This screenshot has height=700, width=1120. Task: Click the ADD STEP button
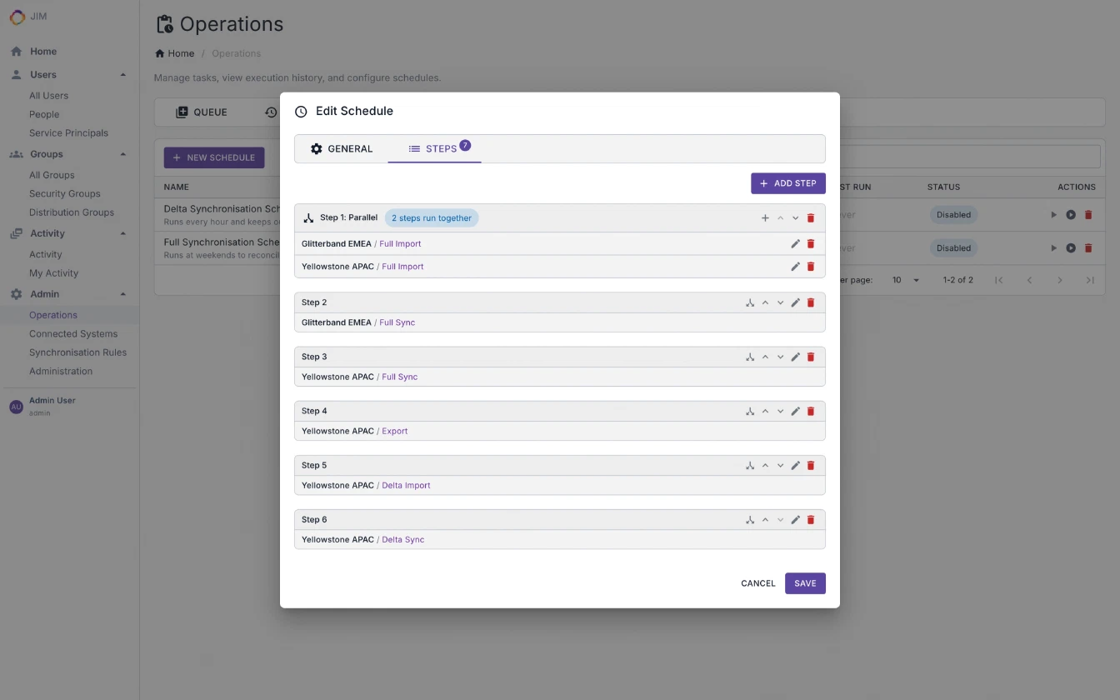pyautogui.click(x=787, y=182)
